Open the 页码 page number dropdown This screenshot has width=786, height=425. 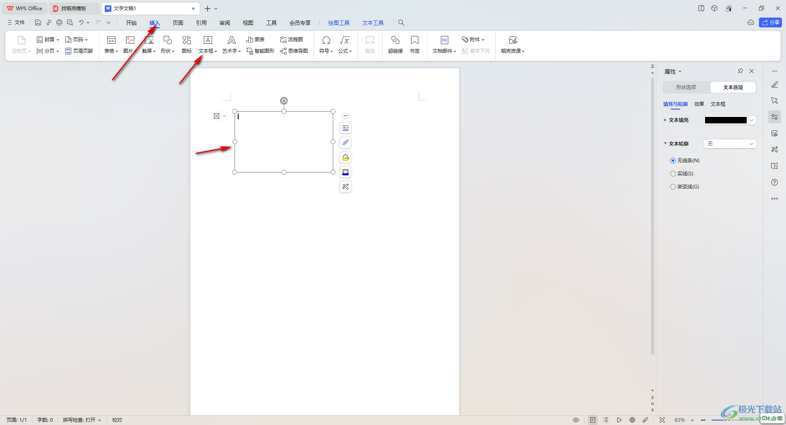[77, 40]
